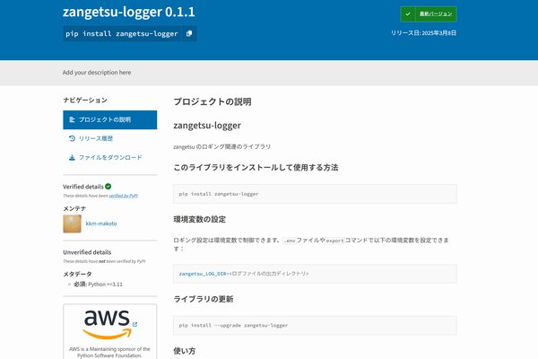Click the zangetsu_LOG_DIR environment variable code block
This screenshot has width=538, height=359.
314,273
